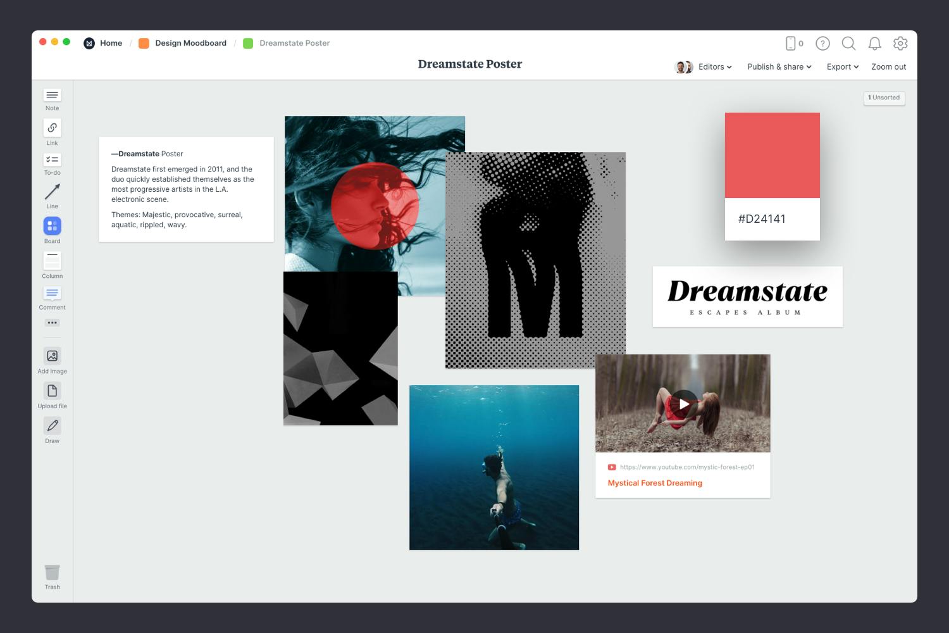
Task: Click the Upload file icon
Action: click(x=52, y=391)
